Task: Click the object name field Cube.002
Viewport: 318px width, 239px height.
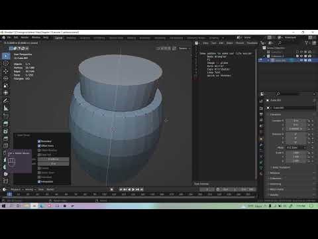Action: 293,108
